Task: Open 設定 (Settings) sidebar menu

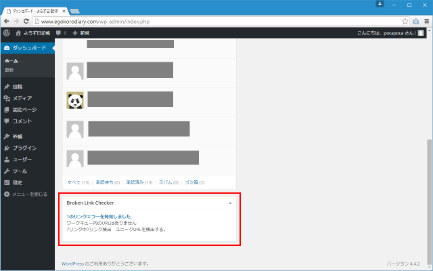Action: 17,182
